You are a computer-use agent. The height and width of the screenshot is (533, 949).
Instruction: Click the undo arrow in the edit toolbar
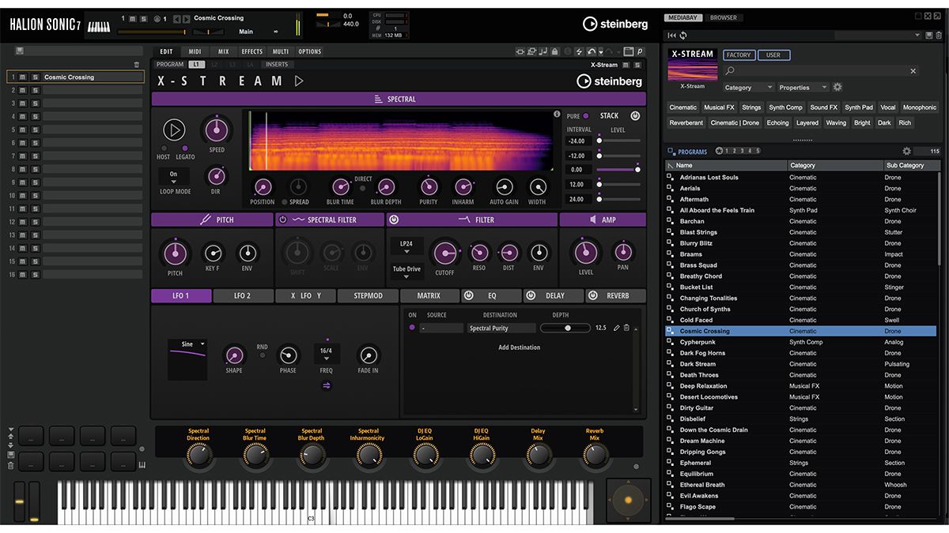click(x=590, y=51)
